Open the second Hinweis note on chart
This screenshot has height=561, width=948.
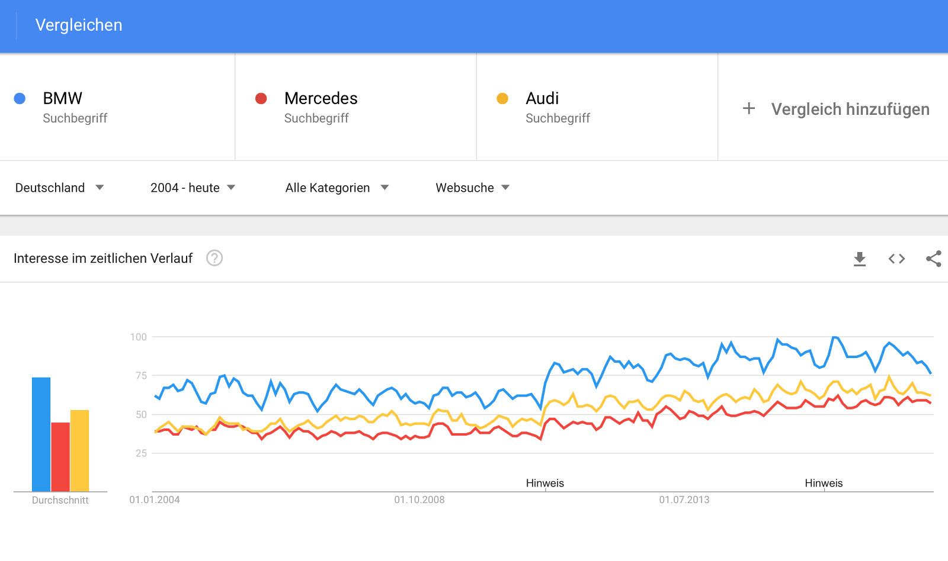click(x=824, y=483)
